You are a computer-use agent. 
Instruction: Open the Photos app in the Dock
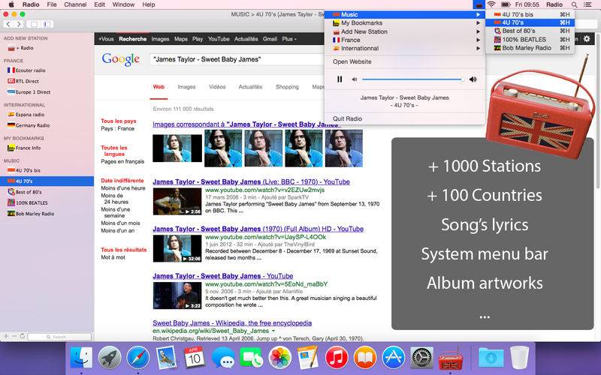tap(279, 358)
